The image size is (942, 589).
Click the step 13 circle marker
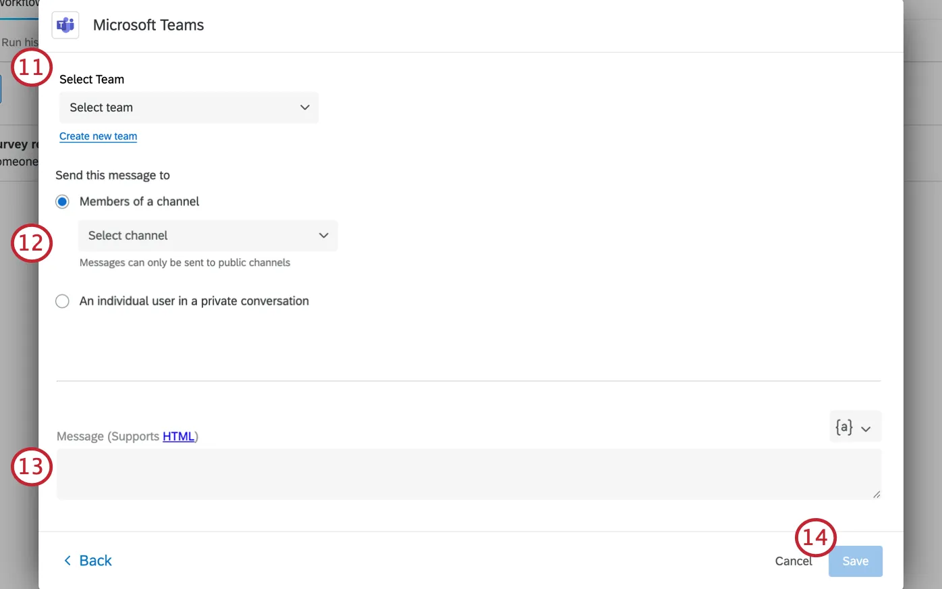pos(32,467)
